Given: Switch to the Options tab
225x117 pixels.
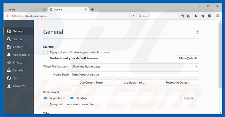Looking at the screenshot, I should point(68,9).
